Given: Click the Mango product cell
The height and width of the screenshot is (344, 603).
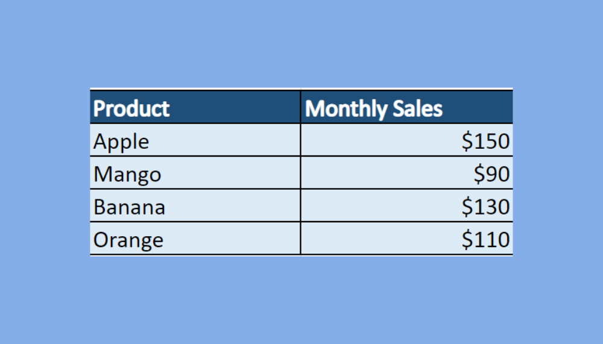Looking at the screenshot, I should (127, 175).
